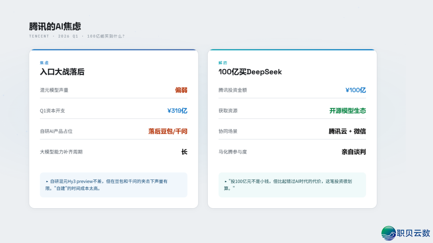Click the value "长"
The width and height of the screenshot is (433, 243).
coord(184,152)
